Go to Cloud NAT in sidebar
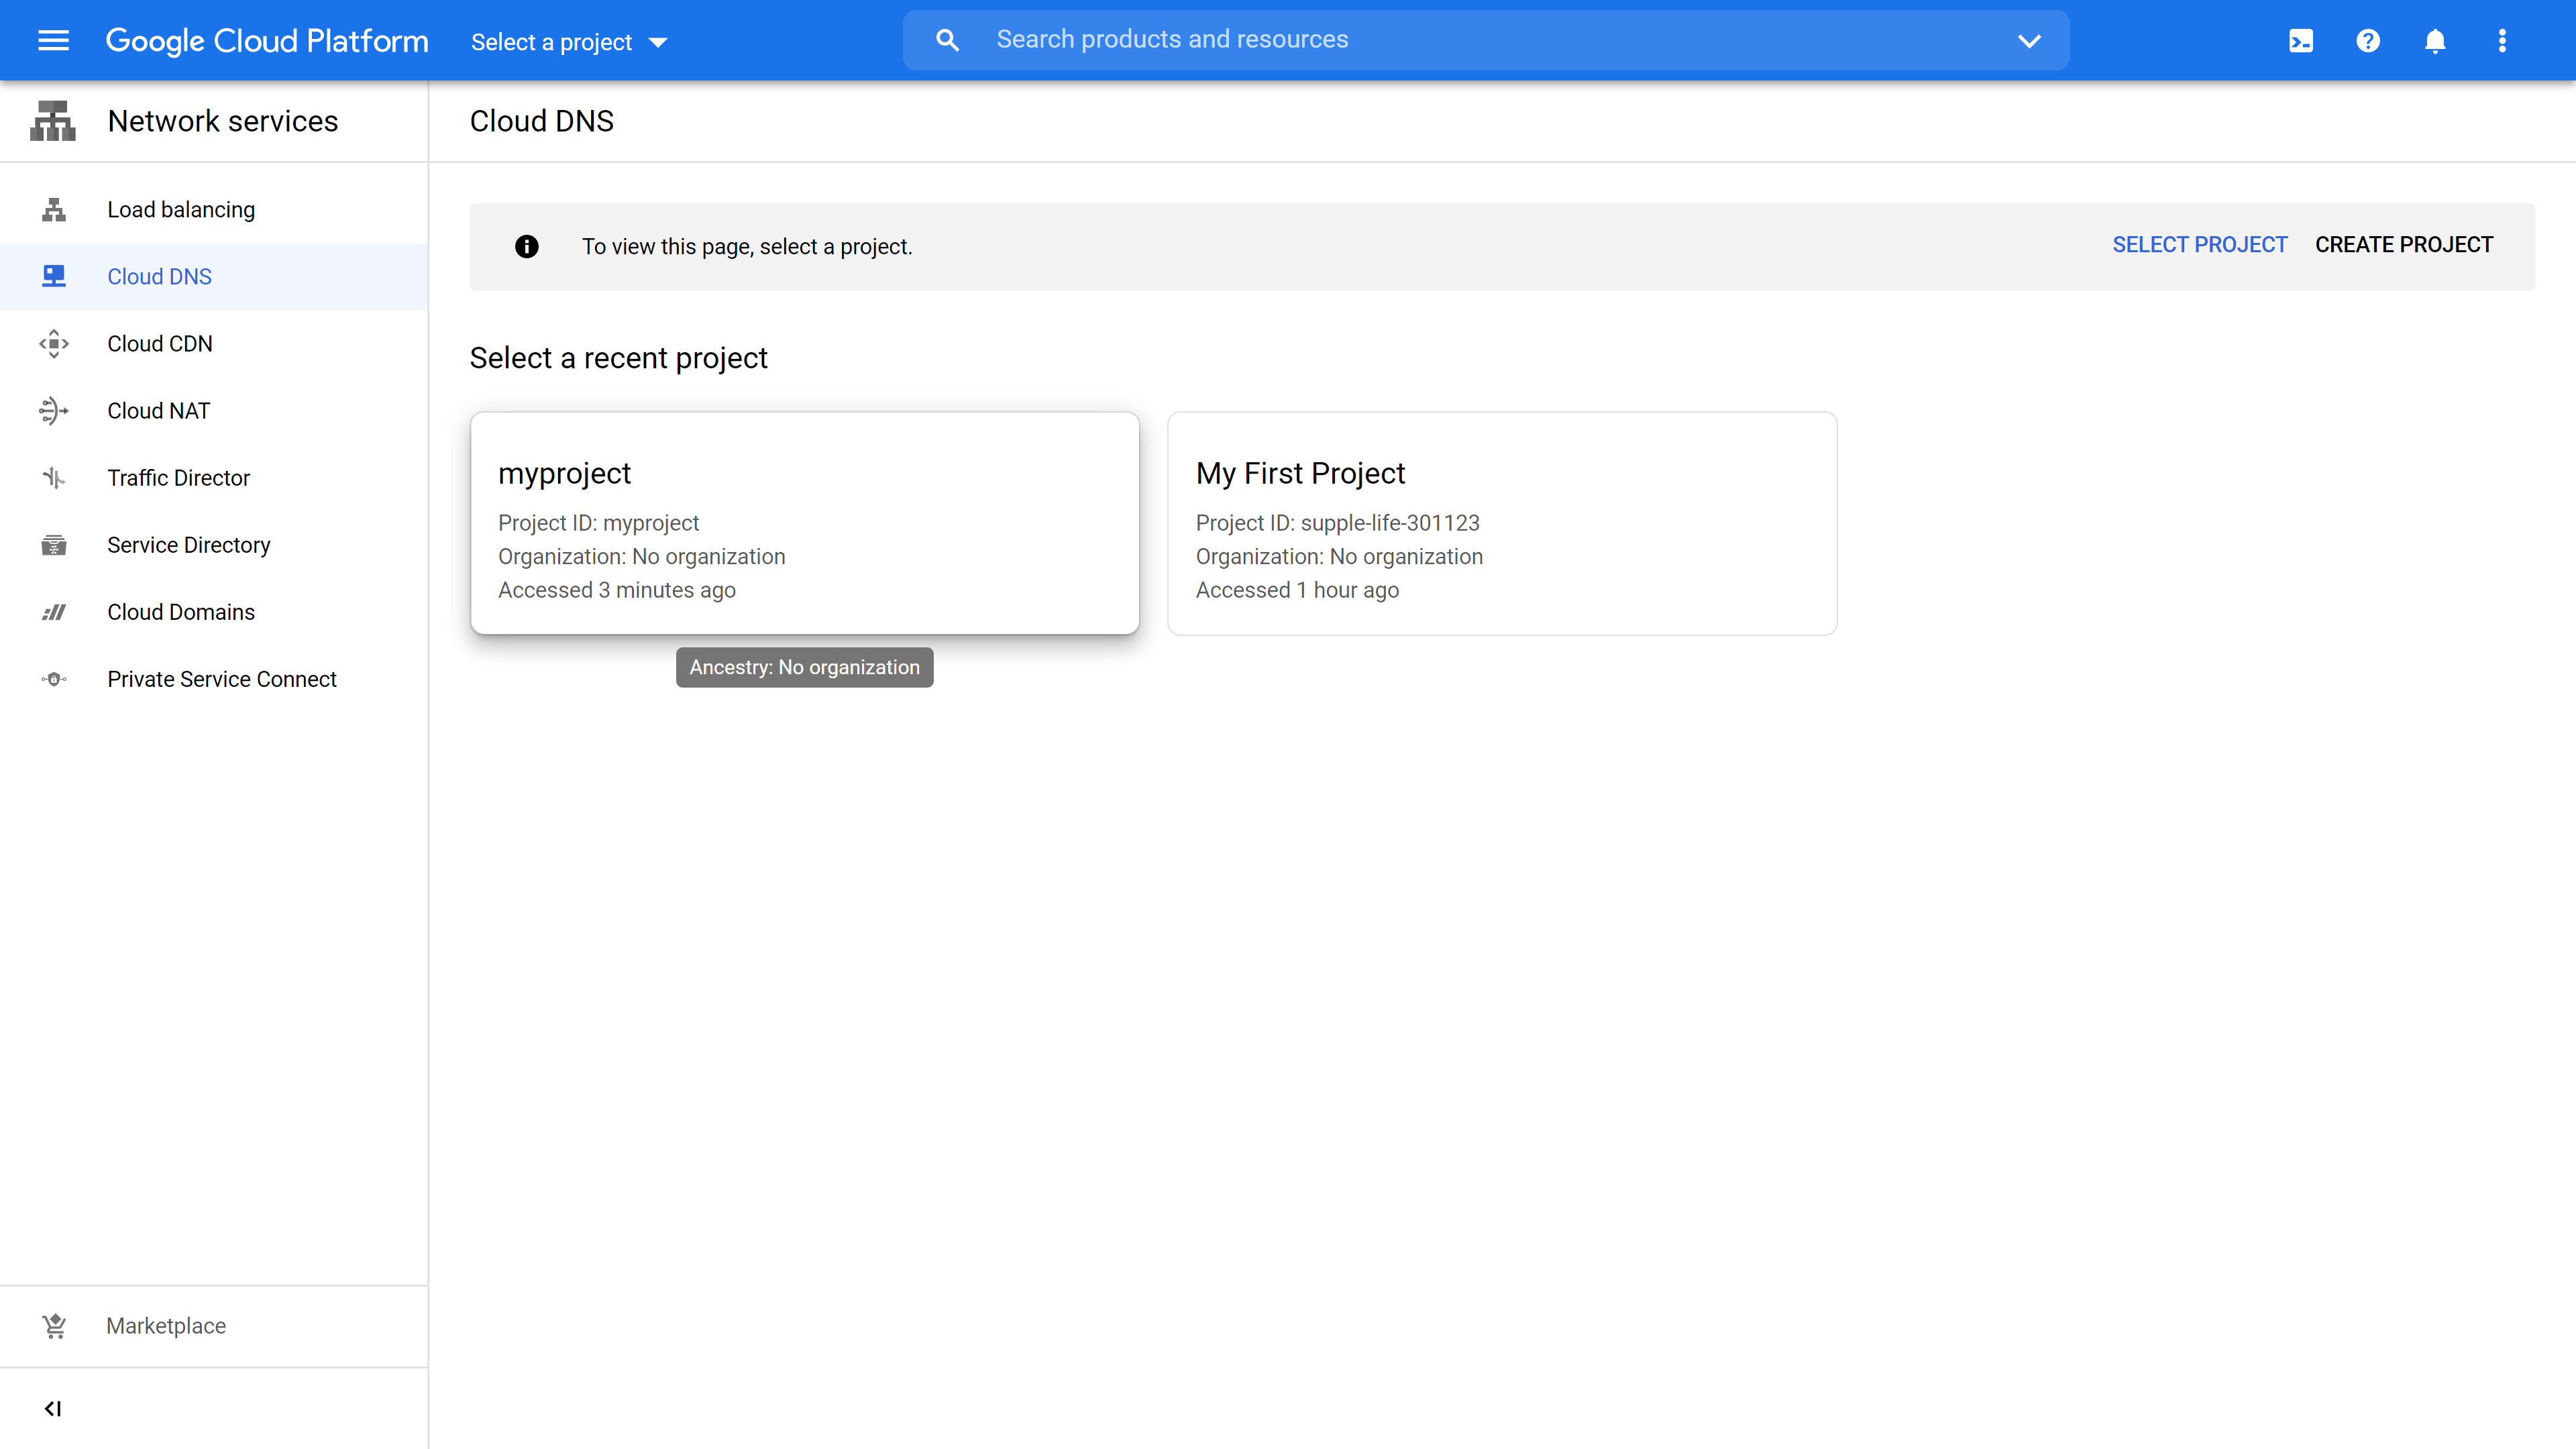Screen dimensions: 2576x1449 (158, 410)
